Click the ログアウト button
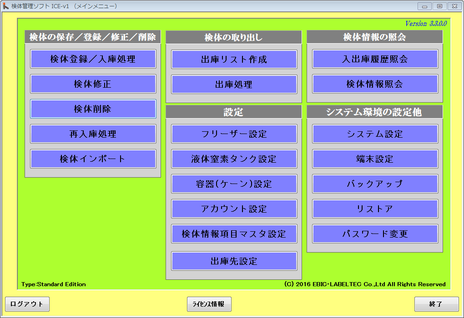 click(x=27, y=304)
